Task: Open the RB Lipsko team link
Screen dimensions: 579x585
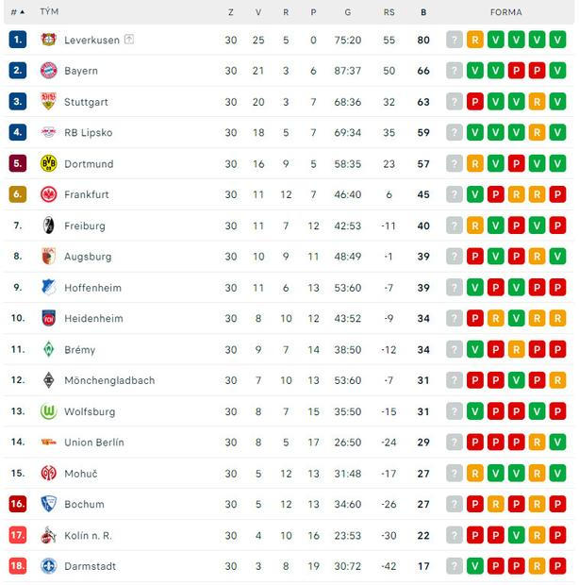Action: tap(89, 133)
